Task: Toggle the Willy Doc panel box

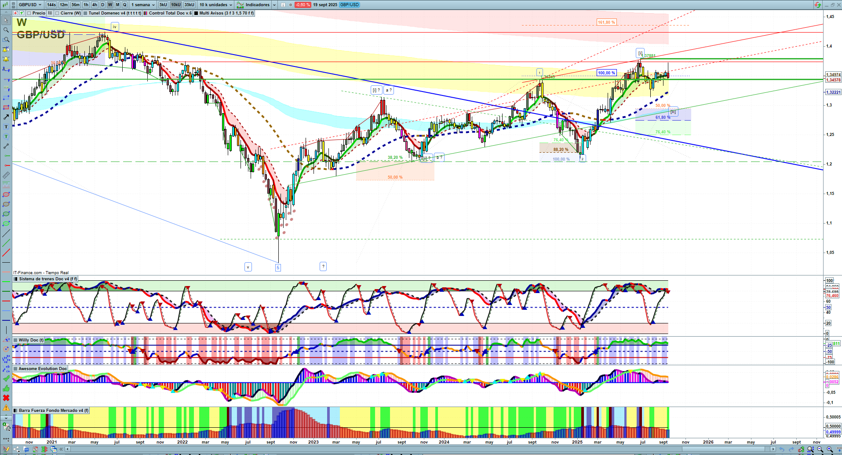Action: (x=16, y=340)
